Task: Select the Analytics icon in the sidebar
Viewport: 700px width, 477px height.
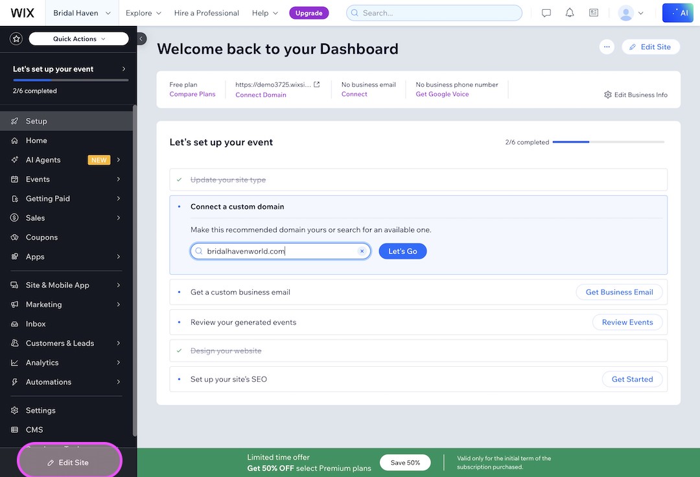Action: (x=16, y=362)
